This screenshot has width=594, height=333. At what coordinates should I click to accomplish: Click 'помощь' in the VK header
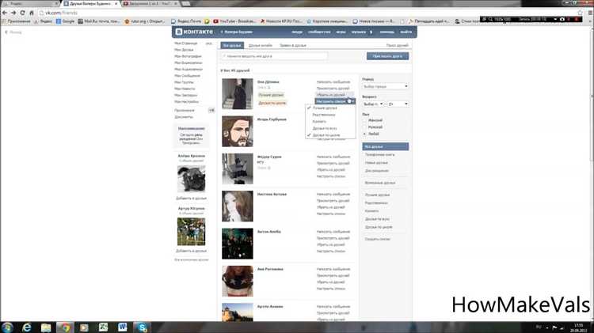[x=386, y=32]
